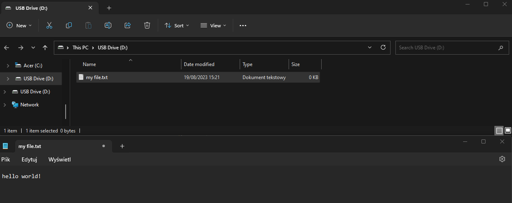512x203 pixels.
Task: Expand the Network tree node
Action: tap(5, 105)
